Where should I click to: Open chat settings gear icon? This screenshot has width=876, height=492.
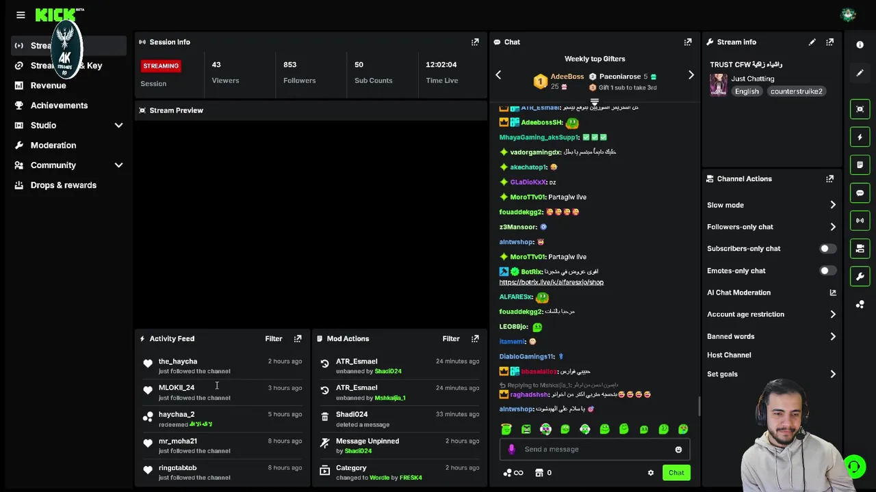click(x=651, y=473)
